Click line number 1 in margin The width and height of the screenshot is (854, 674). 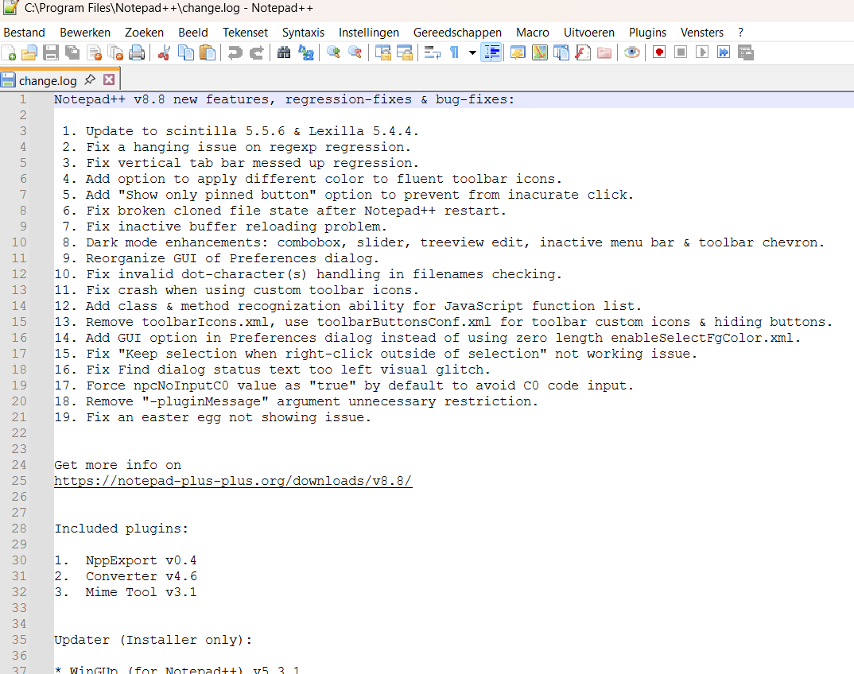(23, 99)
